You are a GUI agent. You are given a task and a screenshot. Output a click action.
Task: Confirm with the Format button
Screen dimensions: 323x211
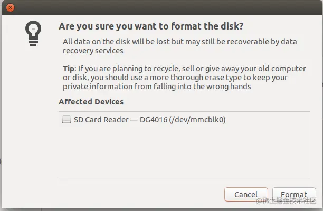pos(293,194)
